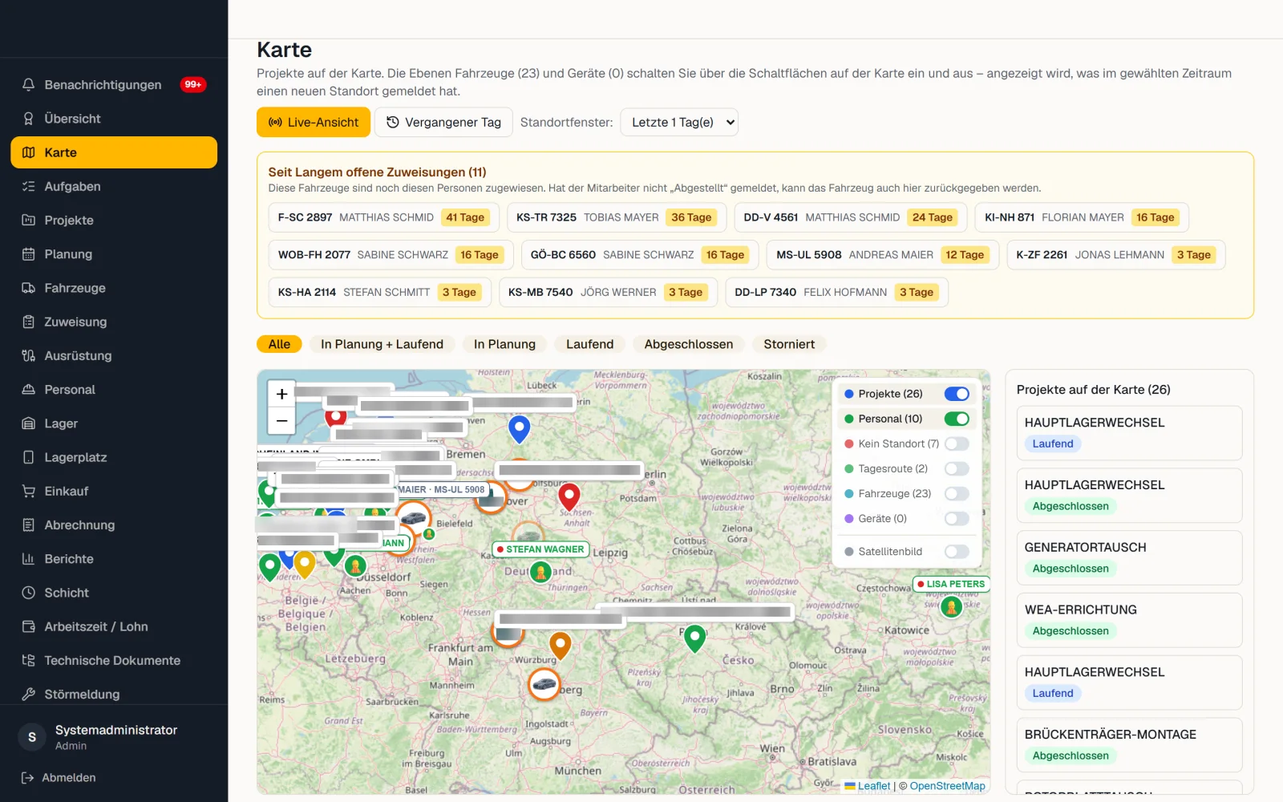Disable the Personal (10) layer toggle

(x=957, y=419)
